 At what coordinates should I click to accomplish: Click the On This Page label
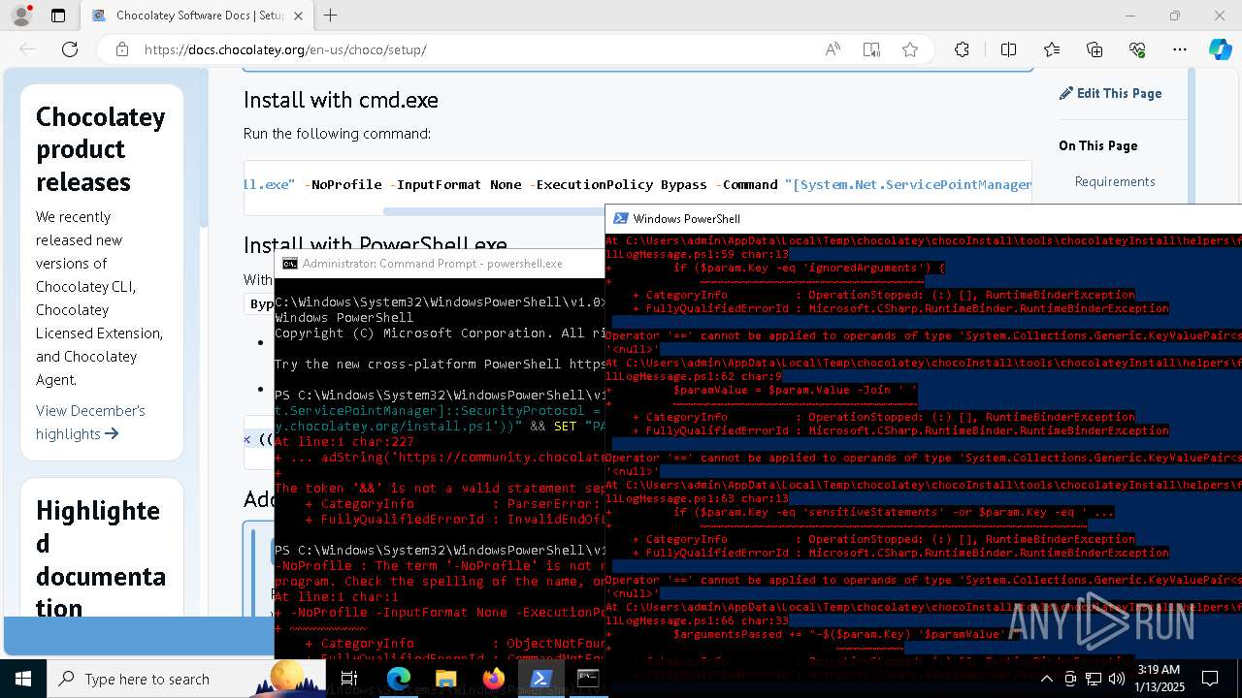click(1098, 145)
